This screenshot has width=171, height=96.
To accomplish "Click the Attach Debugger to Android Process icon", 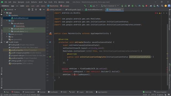I will (143, 6).
